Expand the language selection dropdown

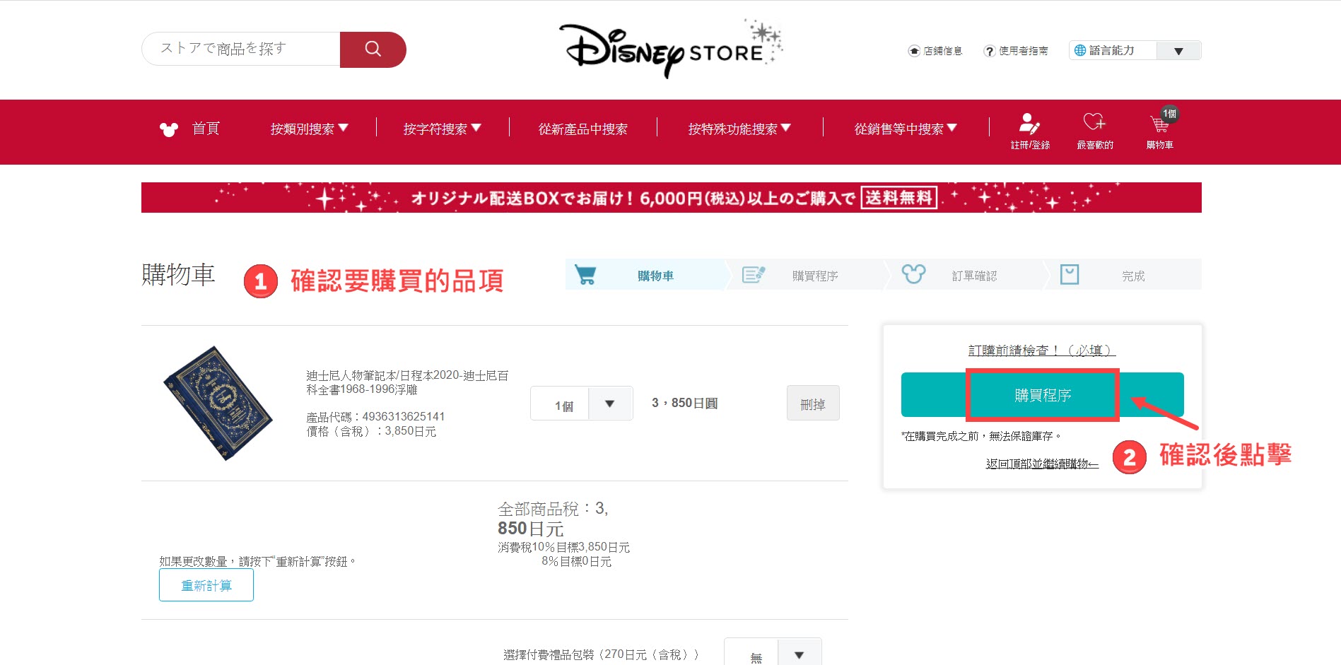[1178, 51]
